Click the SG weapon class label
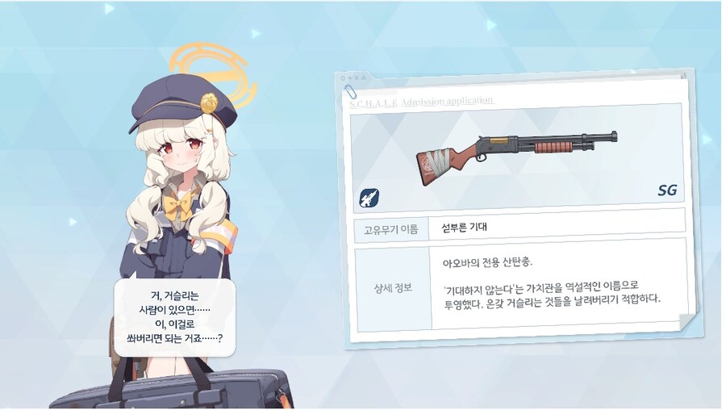 pyautogui.click(x=667, y=190)
